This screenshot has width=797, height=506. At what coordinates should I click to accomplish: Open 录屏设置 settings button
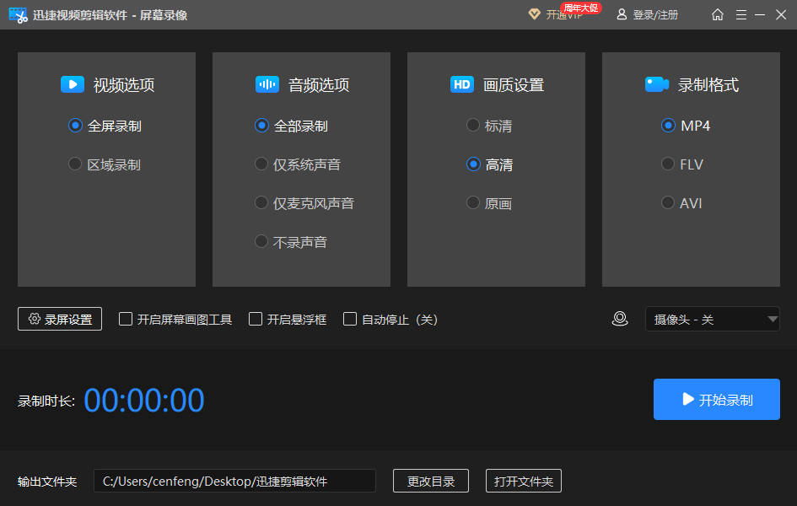[x=60, y=319]
